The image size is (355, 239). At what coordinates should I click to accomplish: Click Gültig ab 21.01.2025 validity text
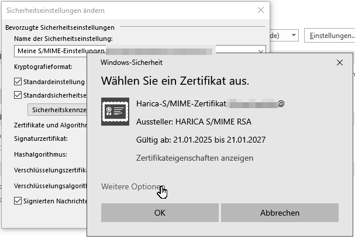click(x=201, y=140)
